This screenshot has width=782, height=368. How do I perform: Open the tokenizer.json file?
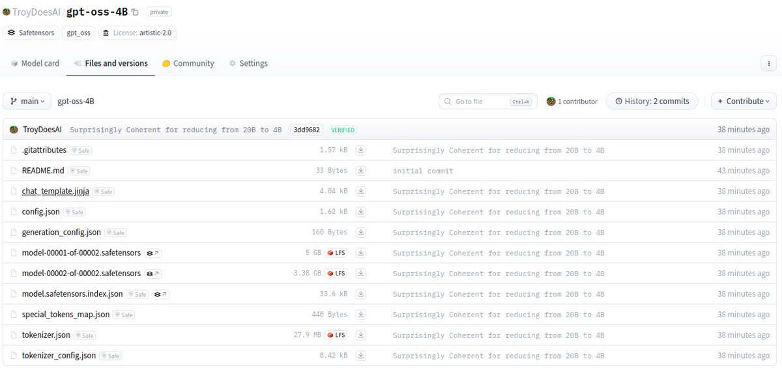46,335
